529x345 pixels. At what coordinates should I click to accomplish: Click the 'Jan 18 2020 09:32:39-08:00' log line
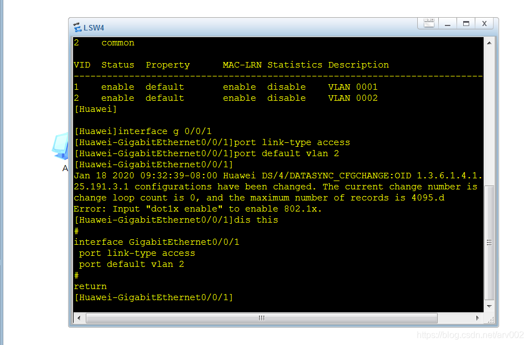278,176
